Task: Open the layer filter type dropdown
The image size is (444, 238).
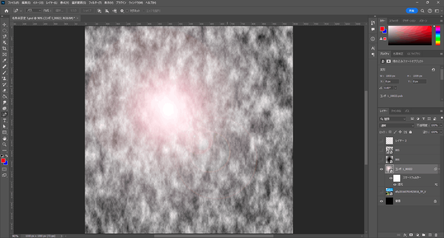Action: point(393,119)
